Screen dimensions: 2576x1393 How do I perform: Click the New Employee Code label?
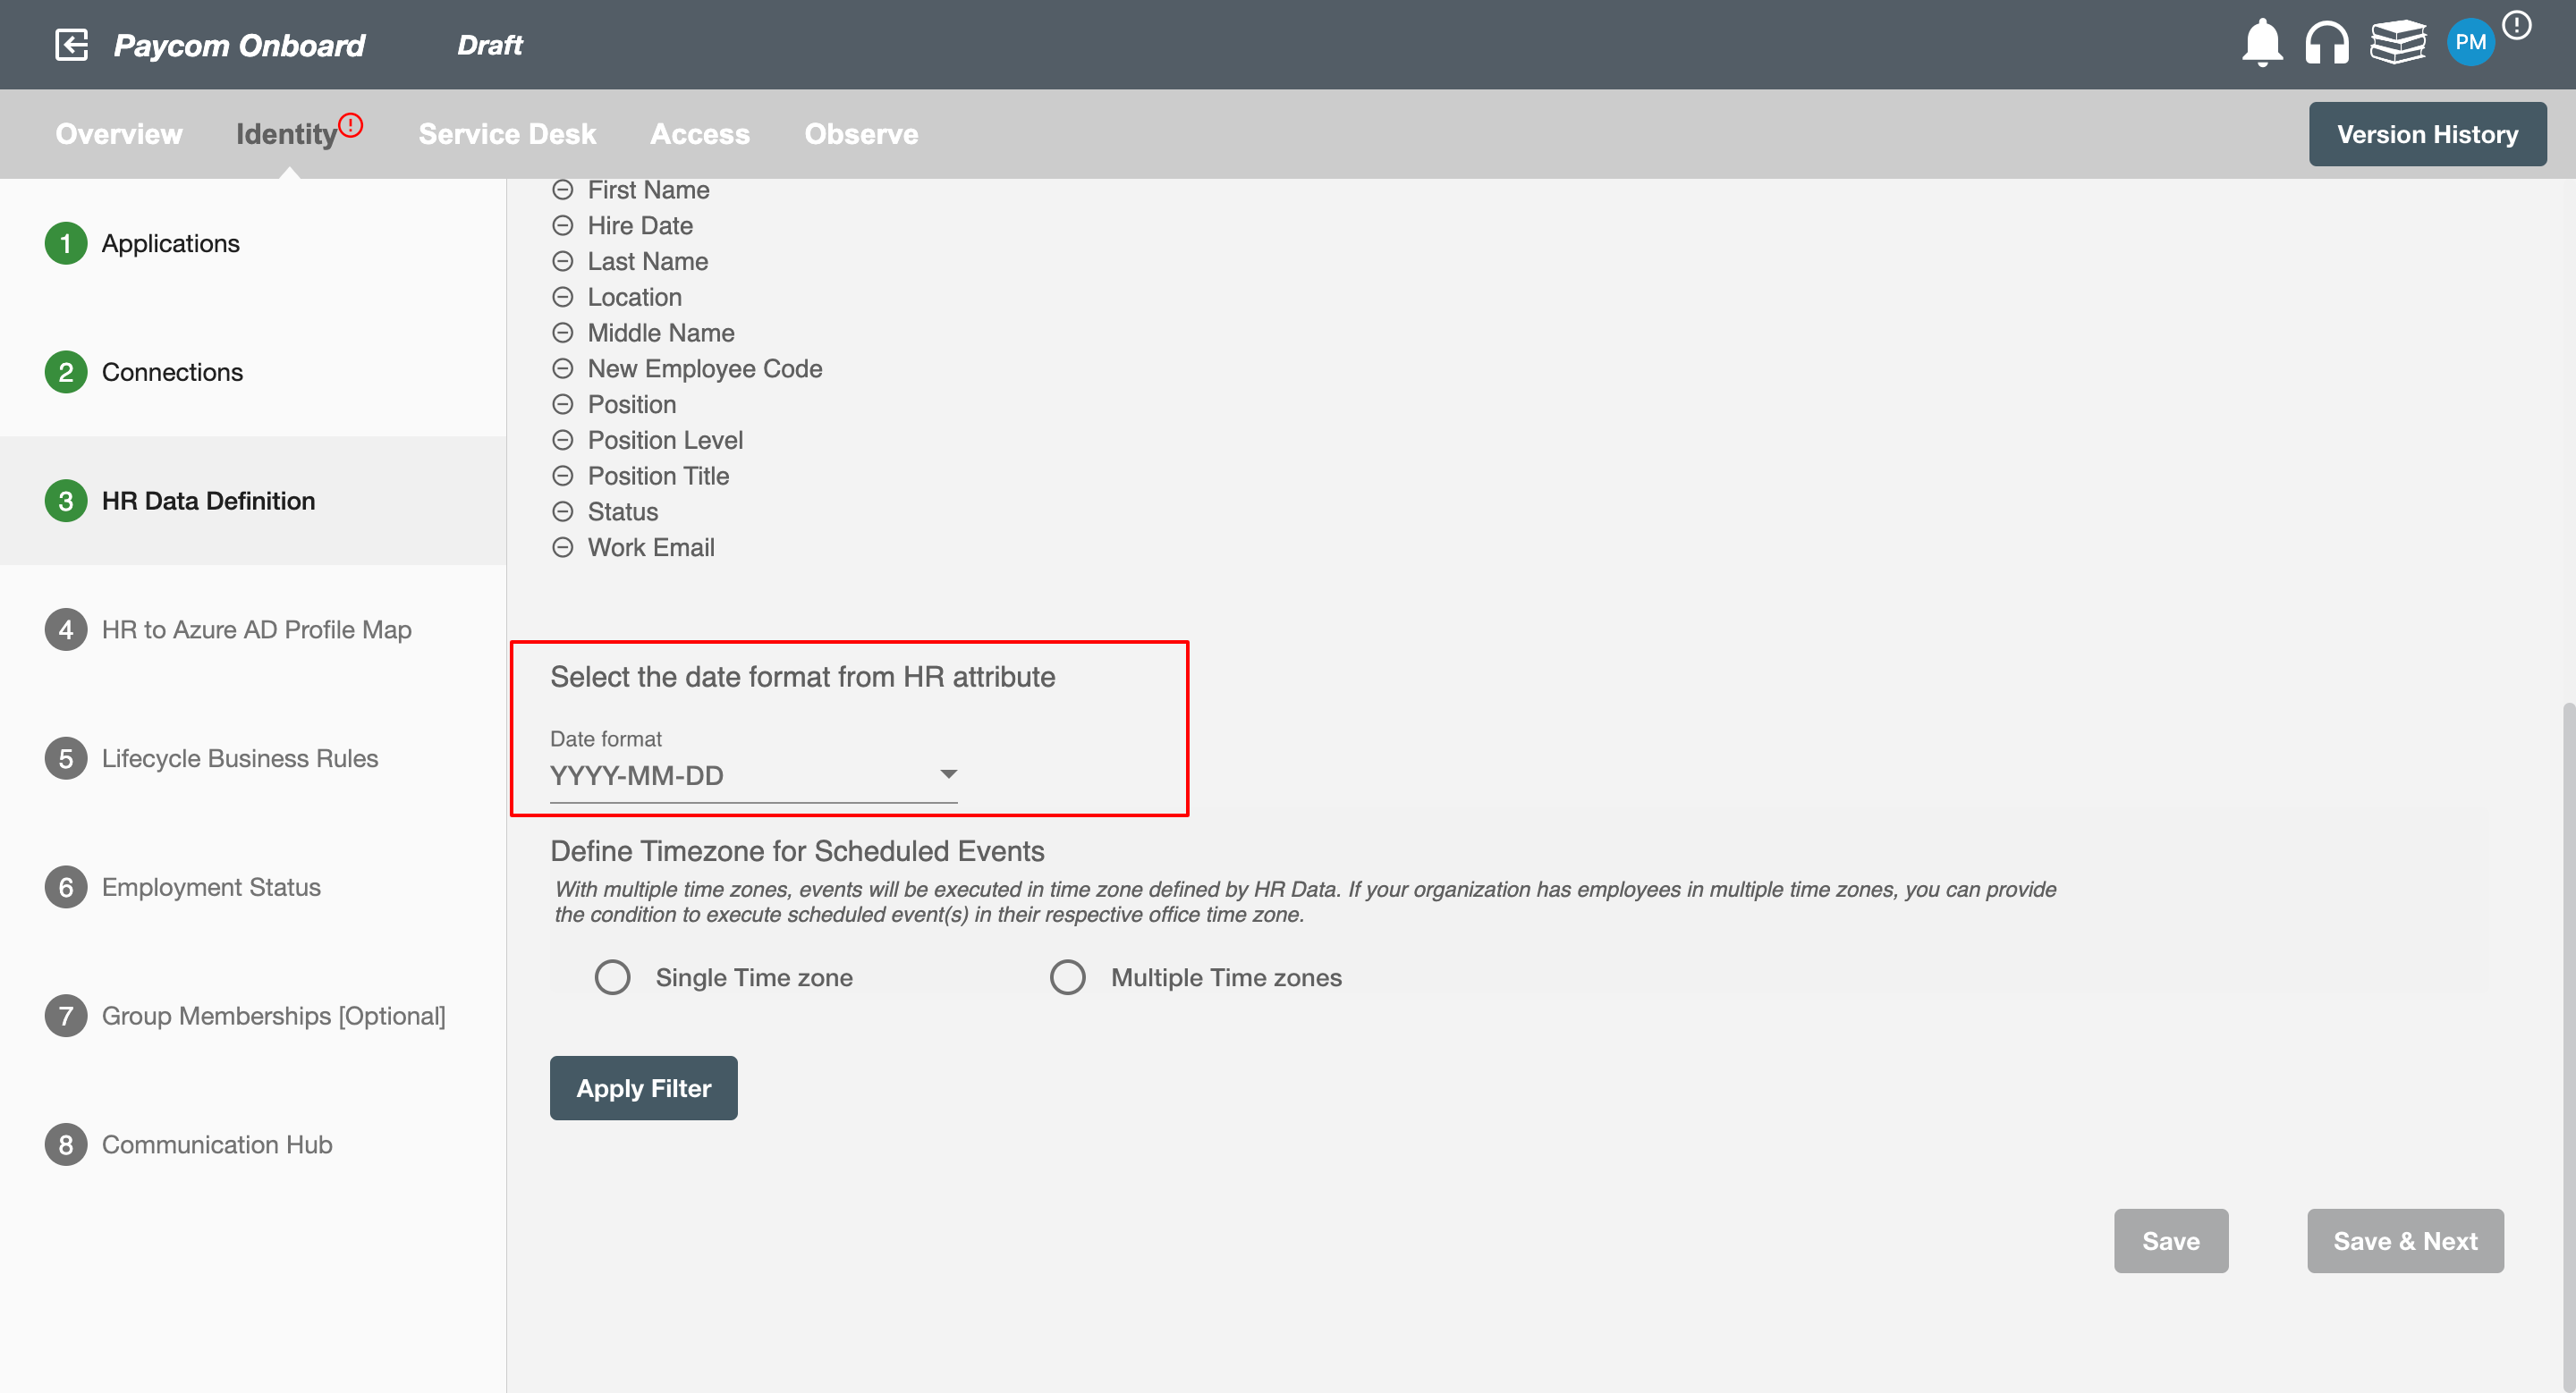click(705, 370)
